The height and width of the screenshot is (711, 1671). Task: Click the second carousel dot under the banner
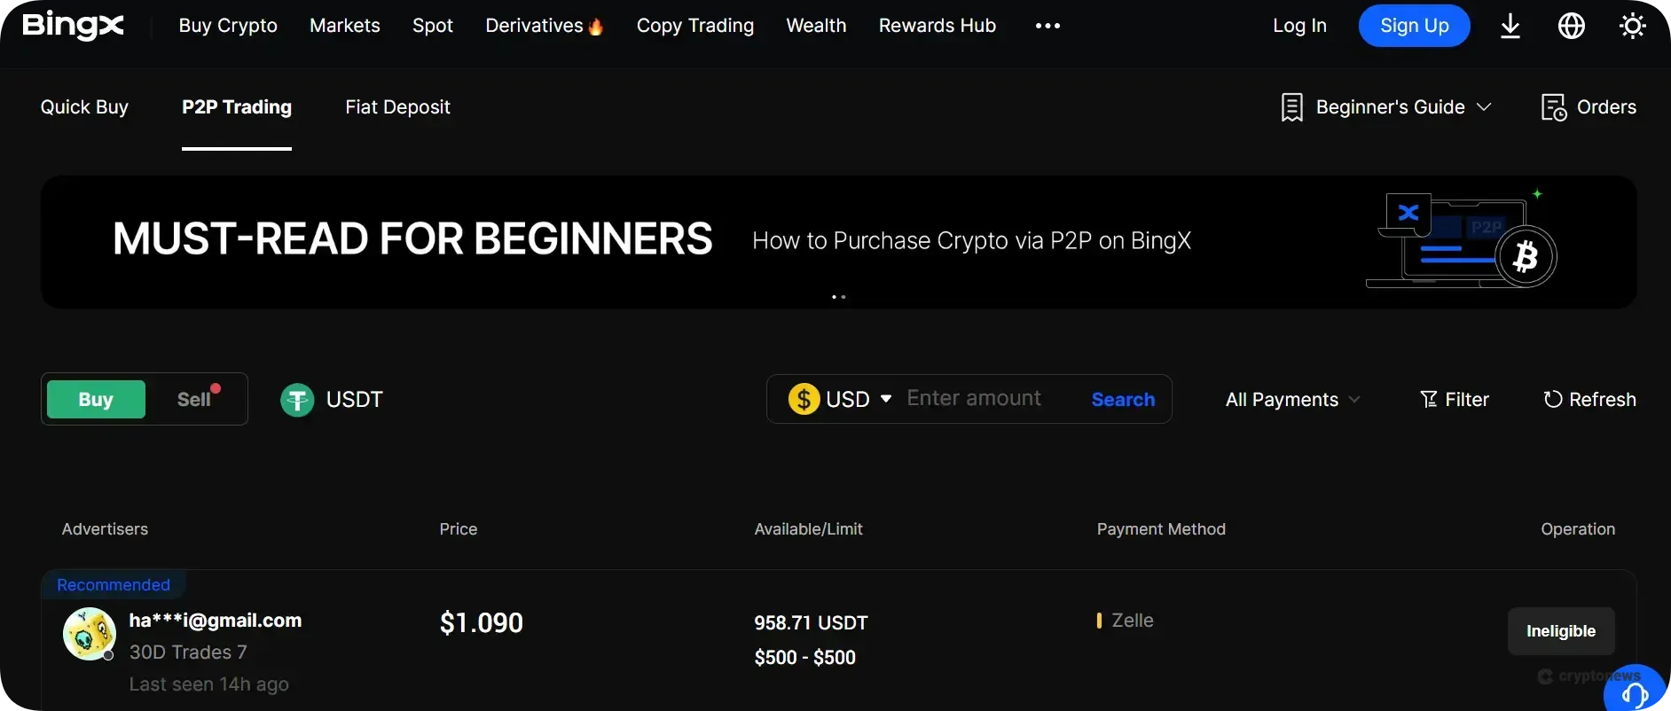click(844, 296)
